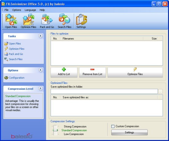The height and width of the screenshot is (141, 169).
Task: Click the Open Files toolbar icon
Action: point(11,21)
